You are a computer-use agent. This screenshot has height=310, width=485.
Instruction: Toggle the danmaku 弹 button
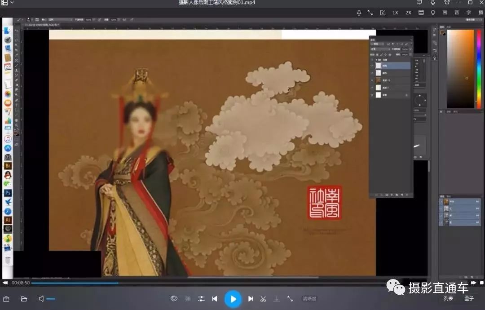[188, 299]
